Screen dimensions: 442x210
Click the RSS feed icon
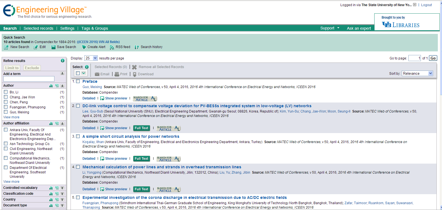pyautogui.click(x=112, y=47)
